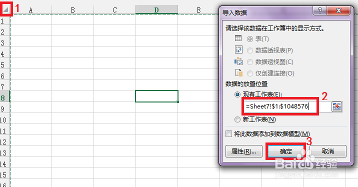This screenshot has width=358, height=187.
Task: Select column A header
Action: [31, 10]
